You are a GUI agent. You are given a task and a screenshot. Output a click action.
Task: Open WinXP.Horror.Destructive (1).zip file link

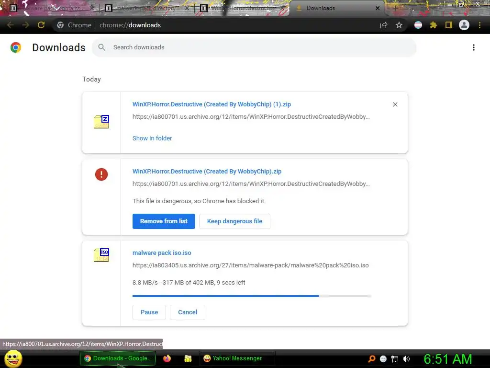point(212,104)
